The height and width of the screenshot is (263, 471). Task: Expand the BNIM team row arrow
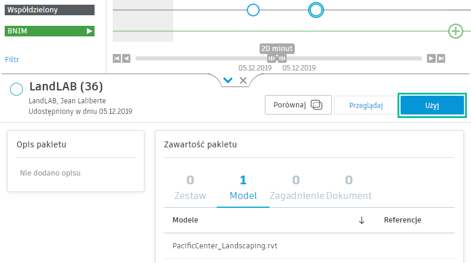tap(90, 31)
